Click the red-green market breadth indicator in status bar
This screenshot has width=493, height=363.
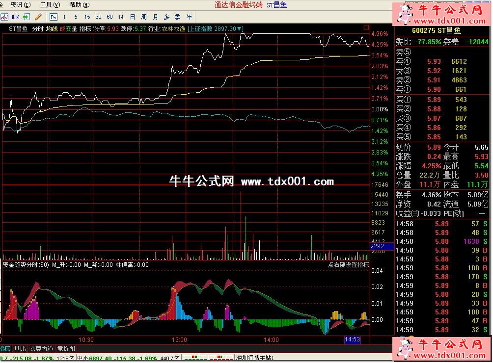209,358
